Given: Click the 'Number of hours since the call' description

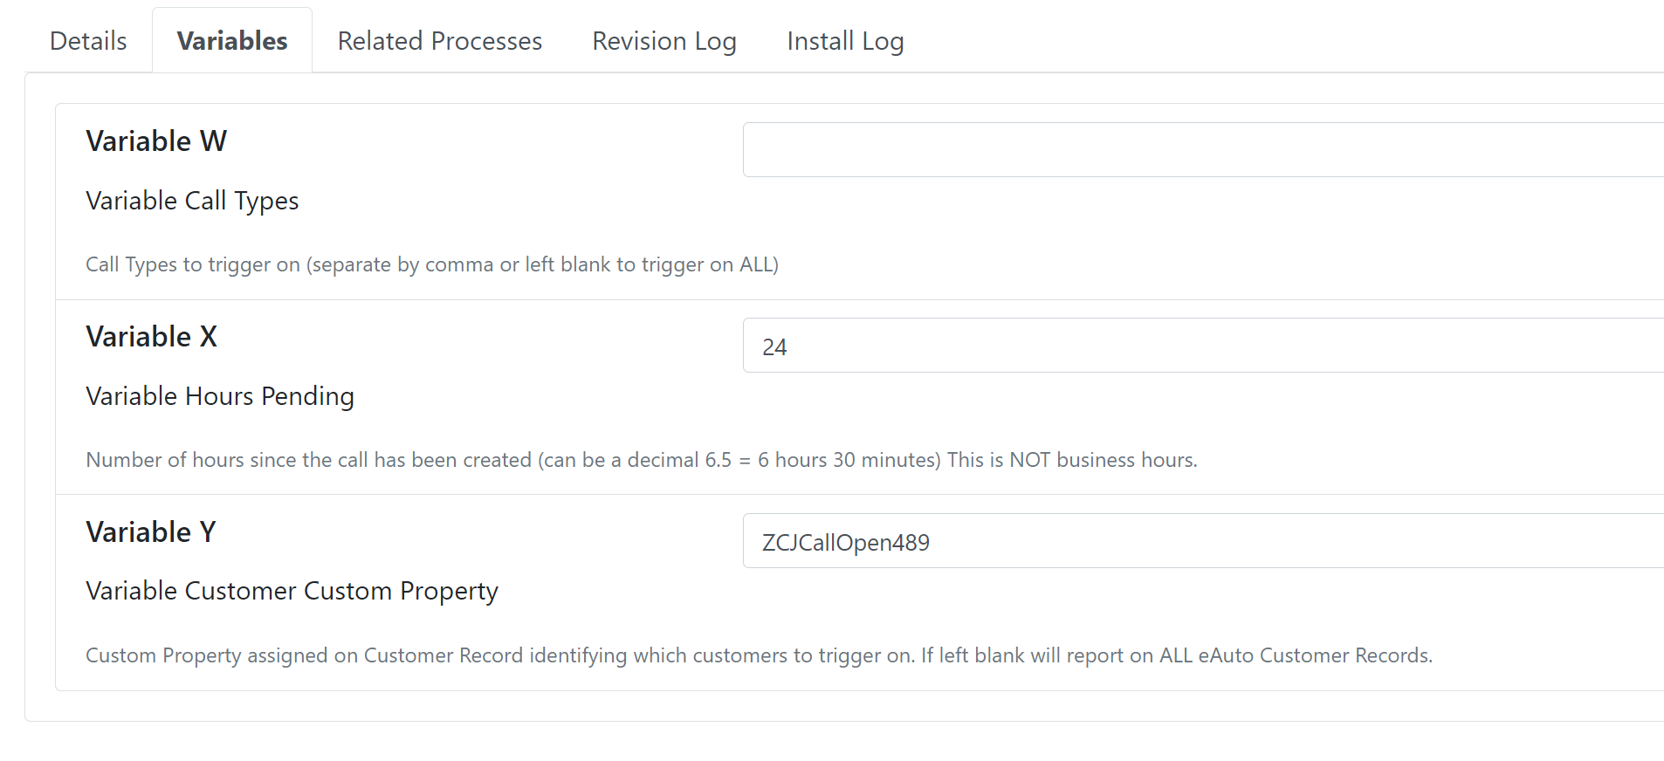Looking at the screenshot, I should point(642,460).
